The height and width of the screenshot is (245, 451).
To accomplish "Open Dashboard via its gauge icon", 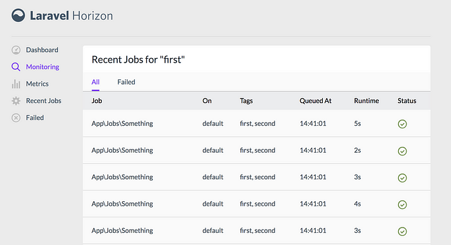I will [16, 50].
